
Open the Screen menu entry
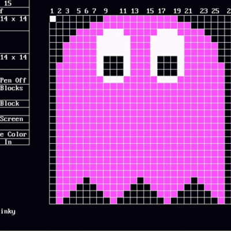pyautogui.click(x=12, y=119)
